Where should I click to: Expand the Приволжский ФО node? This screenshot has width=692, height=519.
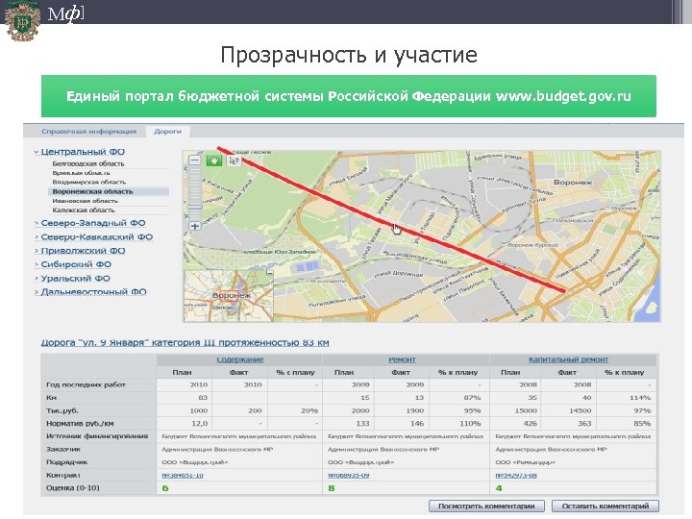[37, 251]
